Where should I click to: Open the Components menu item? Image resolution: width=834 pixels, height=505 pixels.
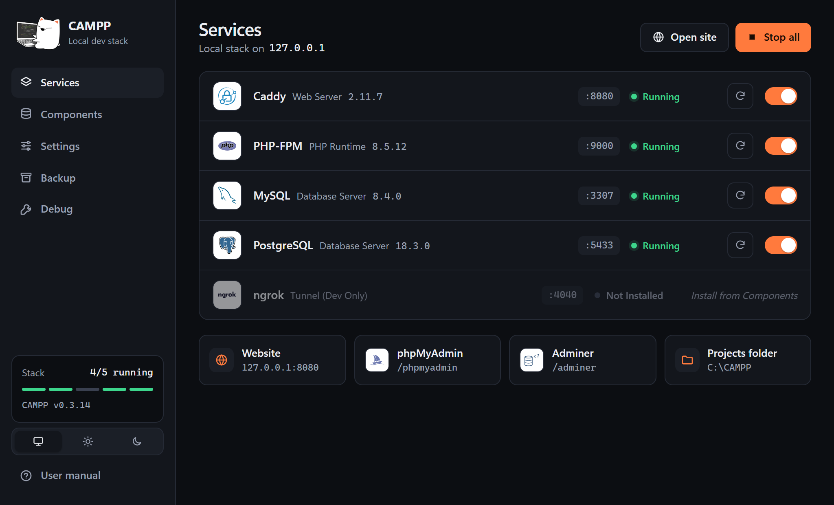[88, 114]
